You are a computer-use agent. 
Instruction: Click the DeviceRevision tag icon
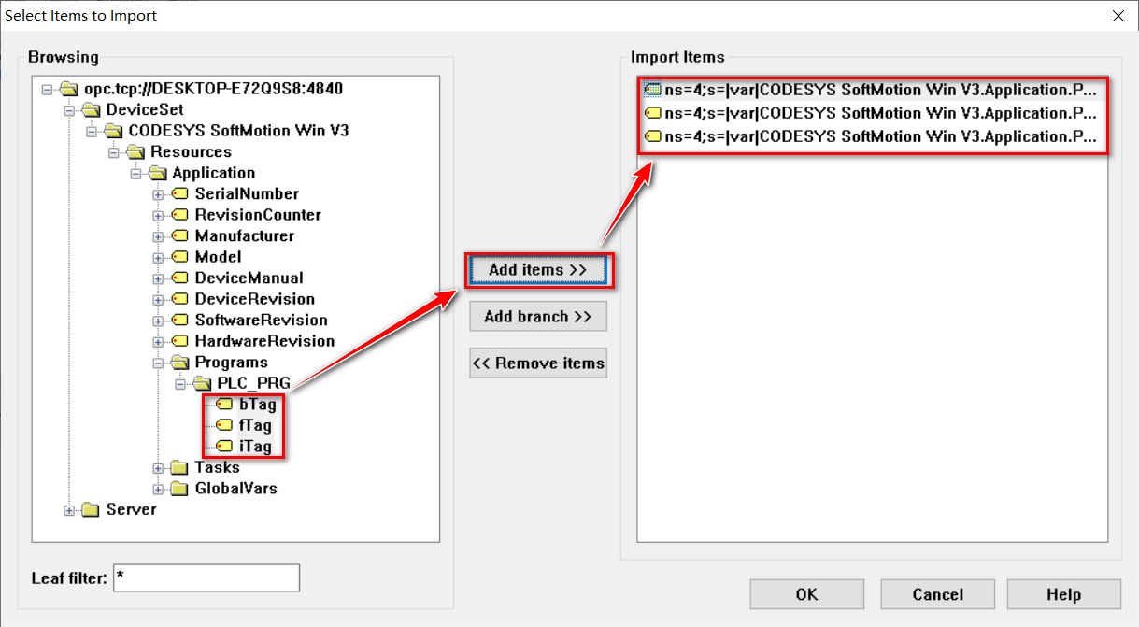180,299
